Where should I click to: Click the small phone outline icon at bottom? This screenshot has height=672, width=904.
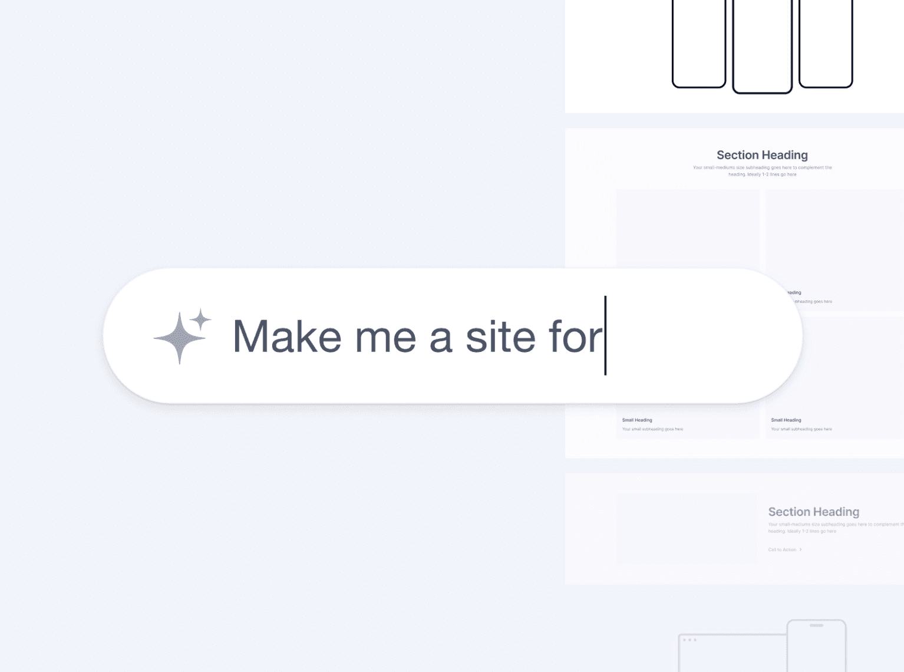pos(816,646)
